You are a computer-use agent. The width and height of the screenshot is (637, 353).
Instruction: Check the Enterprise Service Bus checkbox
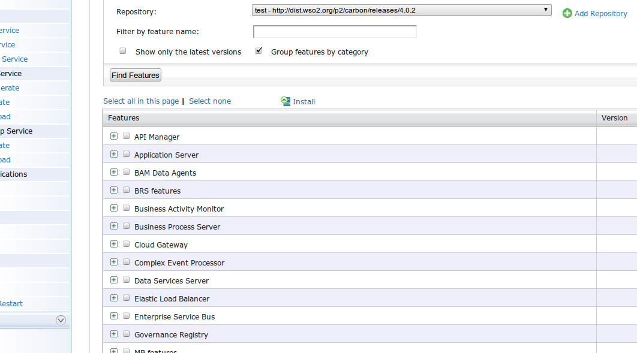pyautogui.click(x=127, y=316)
